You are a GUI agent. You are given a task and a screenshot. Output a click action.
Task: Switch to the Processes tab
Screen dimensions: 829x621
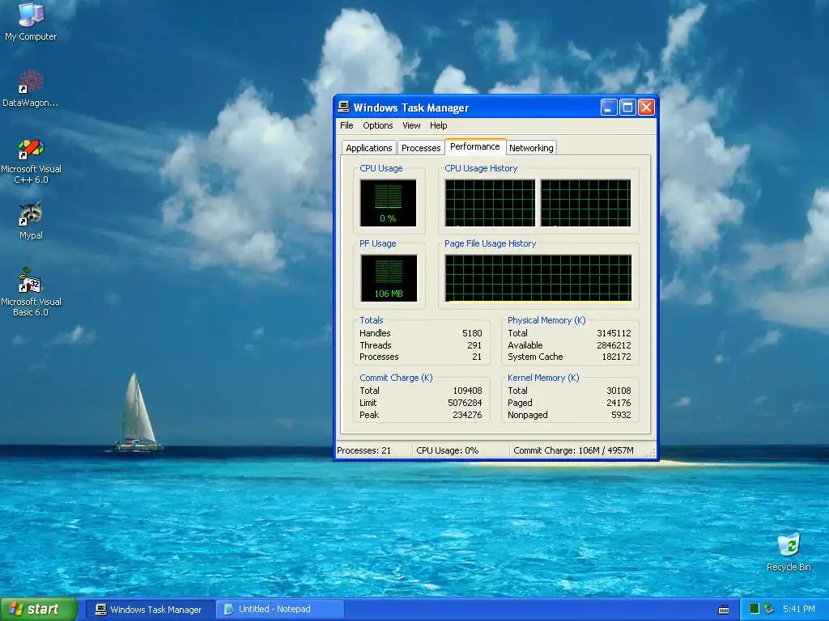(x=421, y=148)
